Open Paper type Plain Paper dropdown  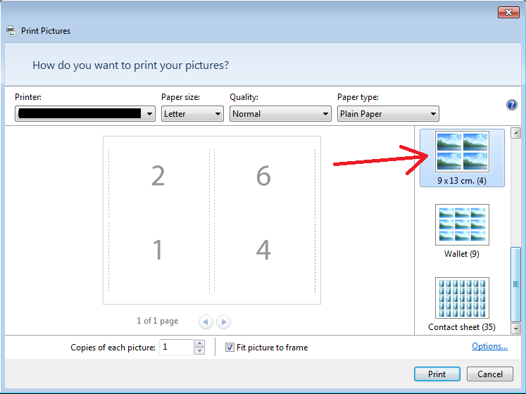coord(388,114)
